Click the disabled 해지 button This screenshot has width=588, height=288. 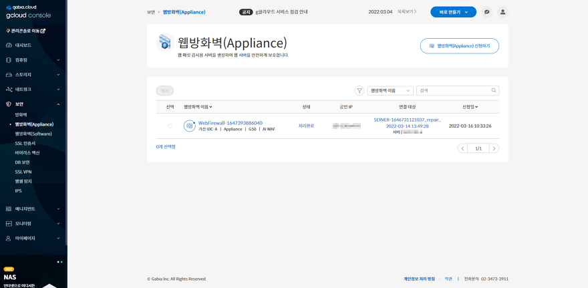(x=165, y=91)
